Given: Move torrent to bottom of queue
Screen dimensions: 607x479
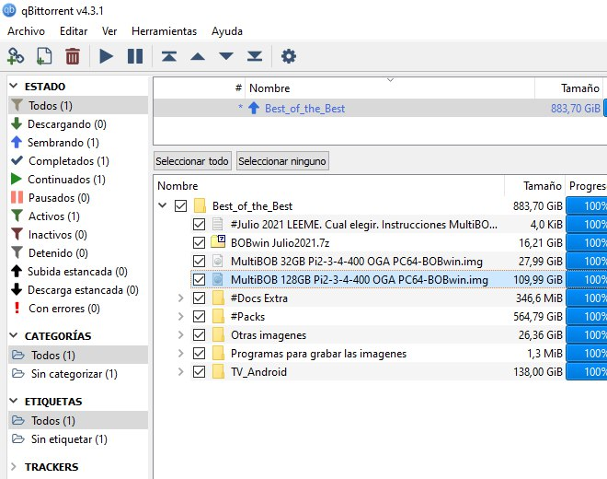Looking at the screenshot, I should click(255, 56).
